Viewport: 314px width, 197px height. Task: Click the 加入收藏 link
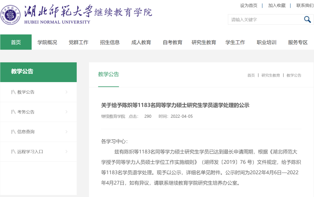[x=277, y=6]
